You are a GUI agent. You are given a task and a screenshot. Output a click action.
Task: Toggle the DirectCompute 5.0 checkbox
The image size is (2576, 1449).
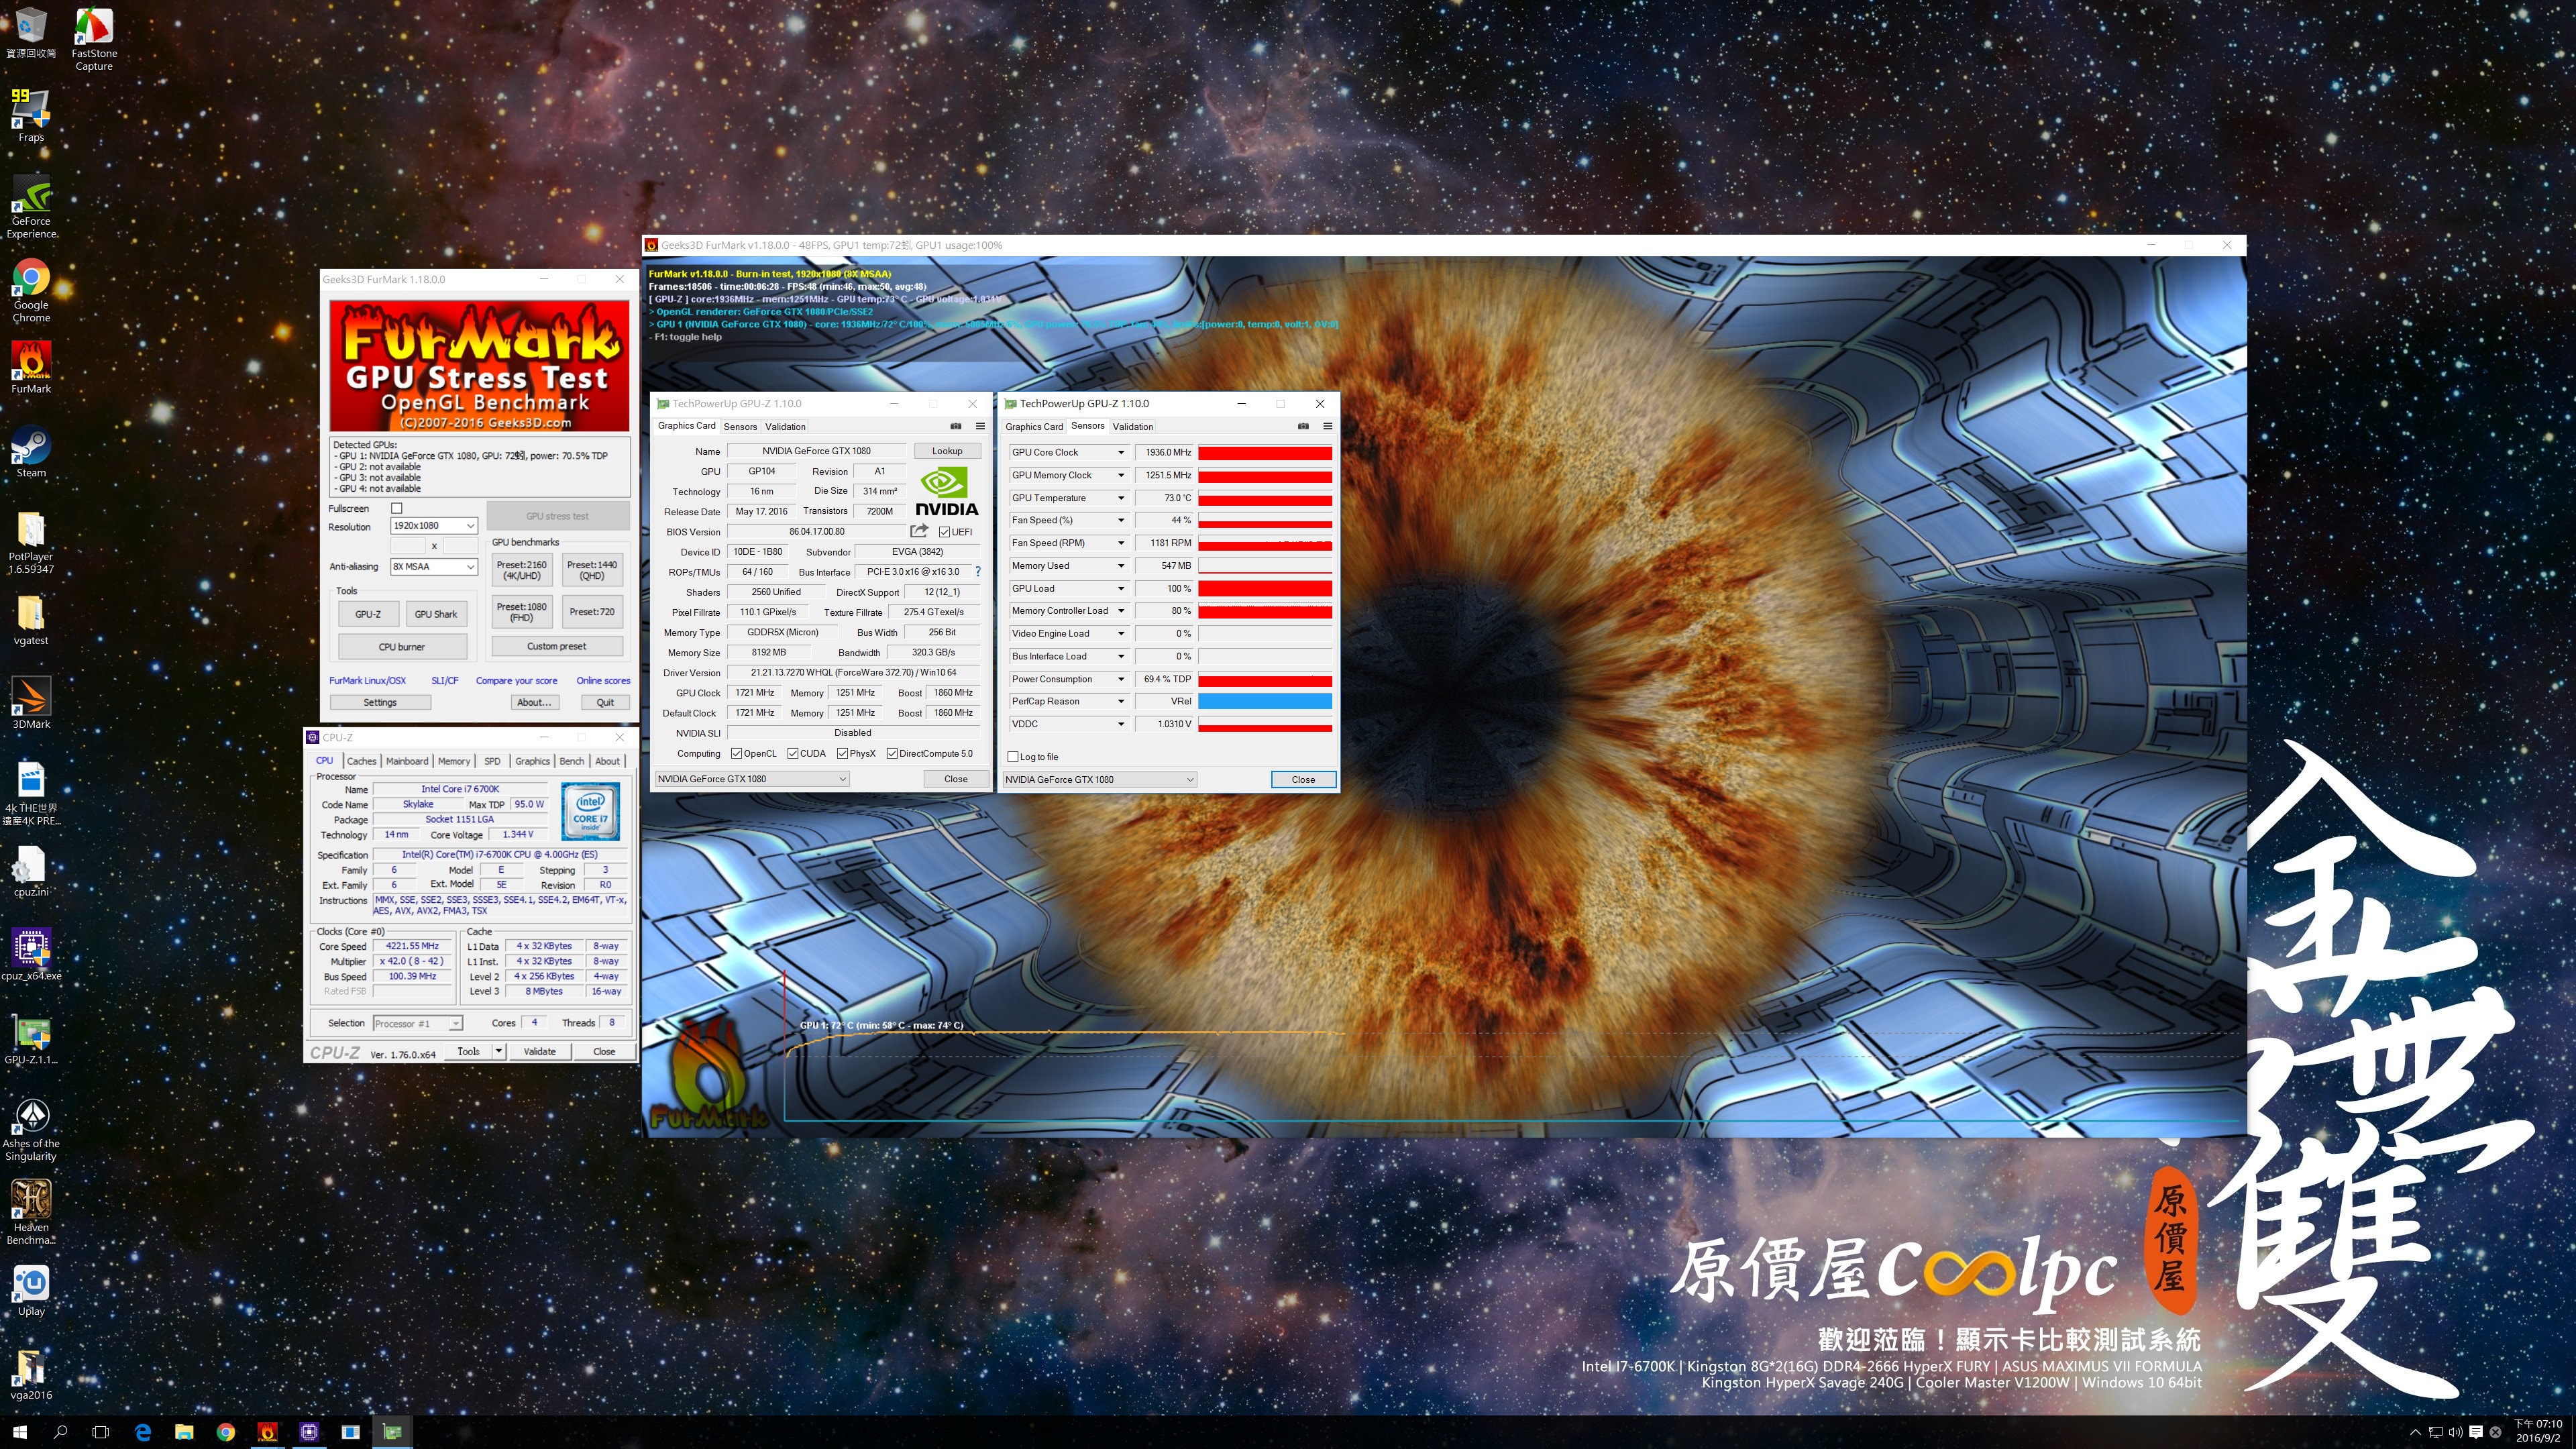(x=892, y=753)
